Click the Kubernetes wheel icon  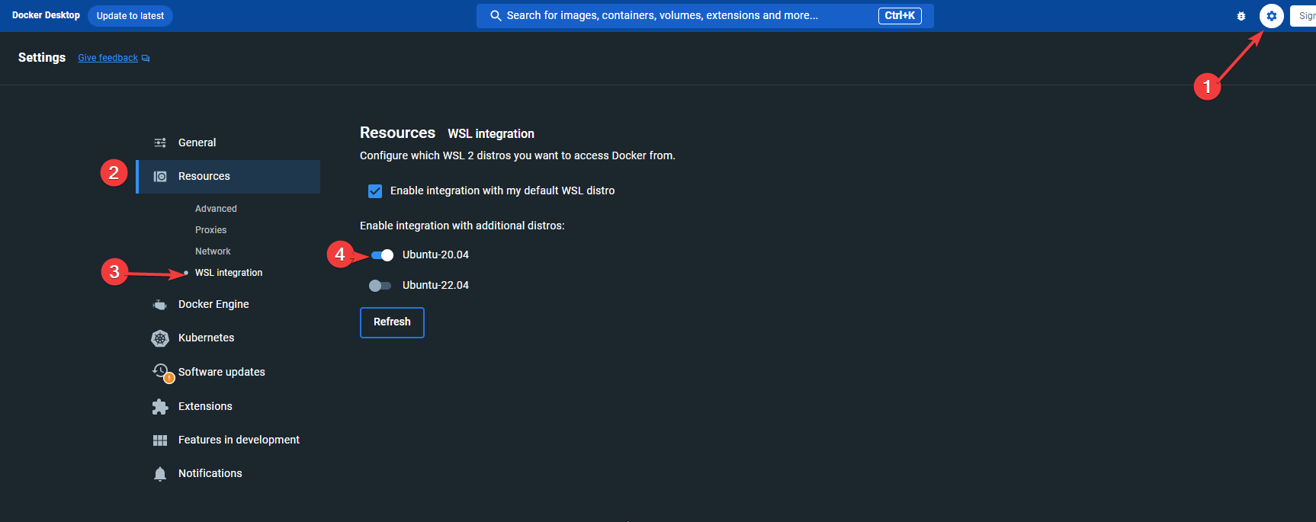160,338
